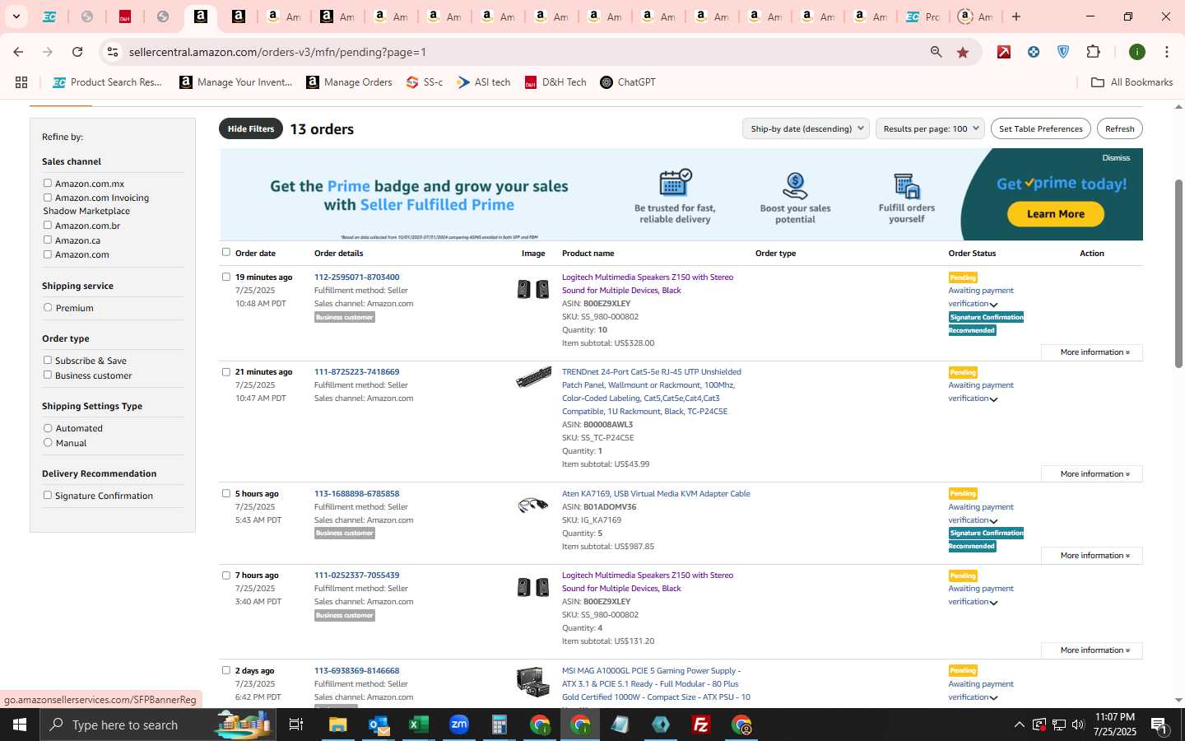Click the page vertical scrollbar thumb
The image size is (1185, 741).
point(1178,273)
